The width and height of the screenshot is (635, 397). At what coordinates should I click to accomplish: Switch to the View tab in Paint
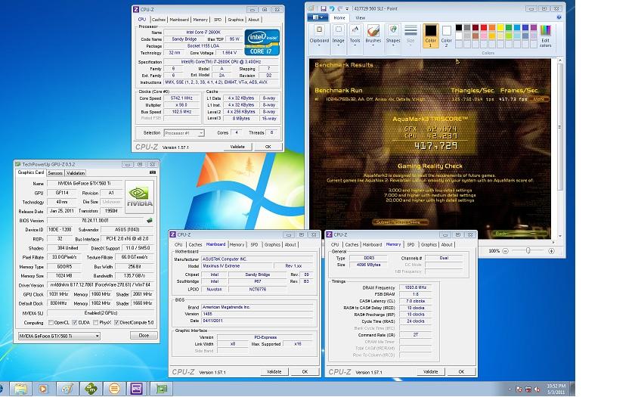[360, 17]
